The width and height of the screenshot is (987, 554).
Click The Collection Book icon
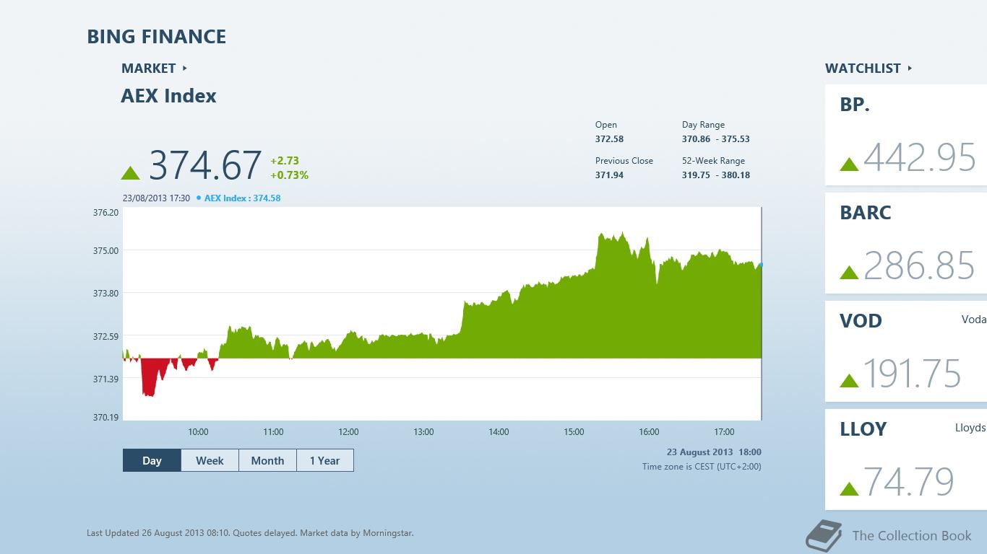[x=824, y=535]
